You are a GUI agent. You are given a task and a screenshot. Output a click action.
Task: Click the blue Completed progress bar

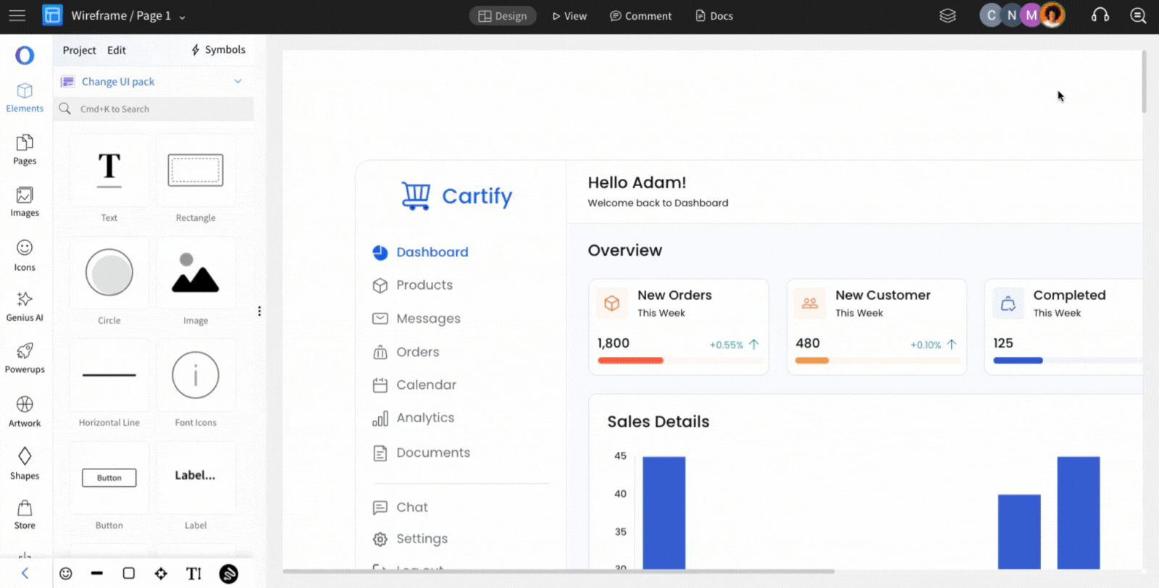(x=1018, y=361)
